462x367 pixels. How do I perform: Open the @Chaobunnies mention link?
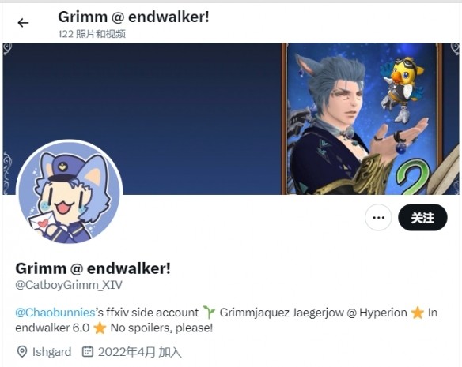55,313
